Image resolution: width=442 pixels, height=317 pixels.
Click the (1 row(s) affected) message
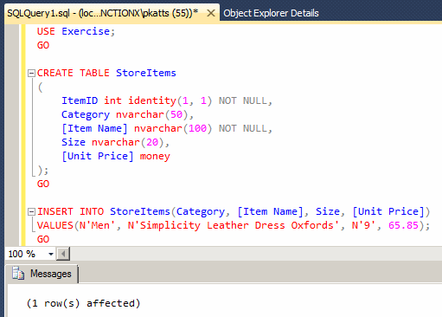[x=83, y=303]
